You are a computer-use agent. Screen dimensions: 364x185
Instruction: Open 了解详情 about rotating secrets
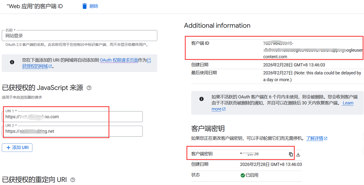tap(314, 138)
